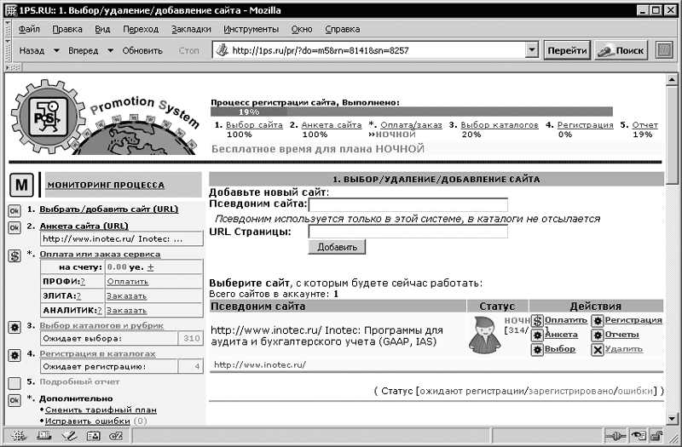Click gear icon beside Выбор каталогов и рубрик
The image size is (682, 447).
14,327
